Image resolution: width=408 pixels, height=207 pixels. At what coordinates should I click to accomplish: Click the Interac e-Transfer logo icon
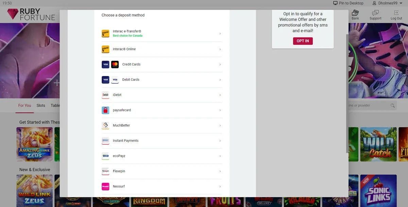(105, 34)
